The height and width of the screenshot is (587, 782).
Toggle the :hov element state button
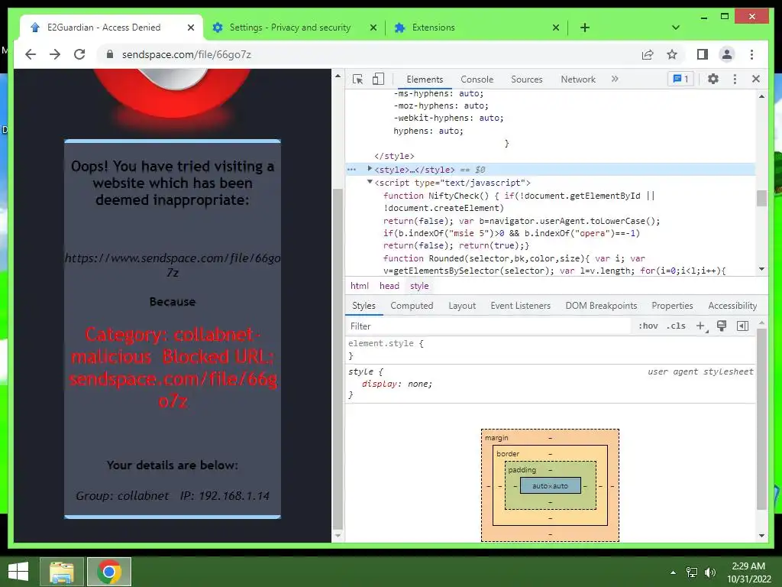point(648,326)
